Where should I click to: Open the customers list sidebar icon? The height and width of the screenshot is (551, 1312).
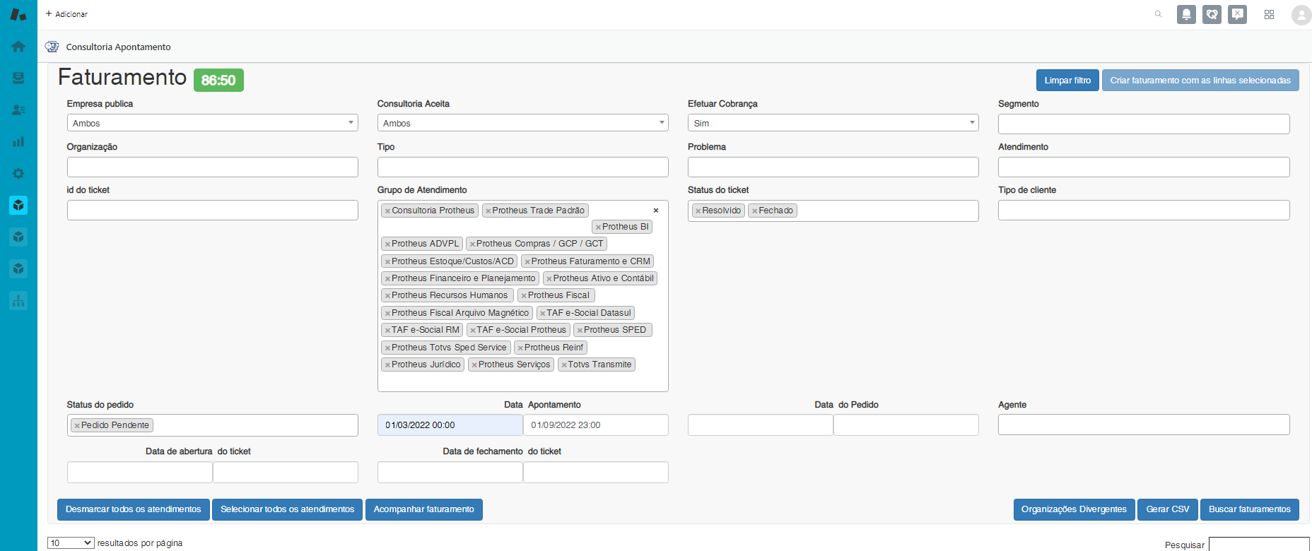pos(18,110)
